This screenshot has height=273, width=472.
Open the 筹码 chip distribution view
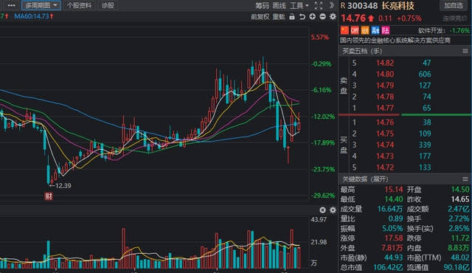click(262, 5)
